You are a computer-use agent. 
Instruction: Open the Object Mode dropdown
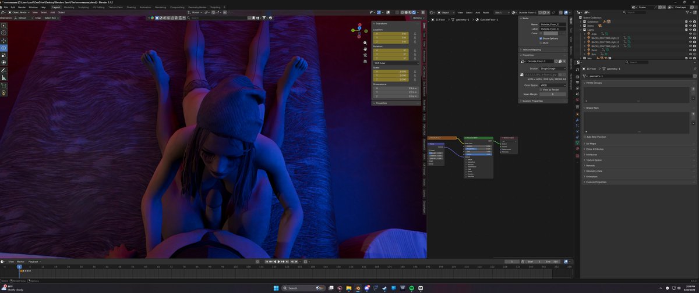pos(19,12)
